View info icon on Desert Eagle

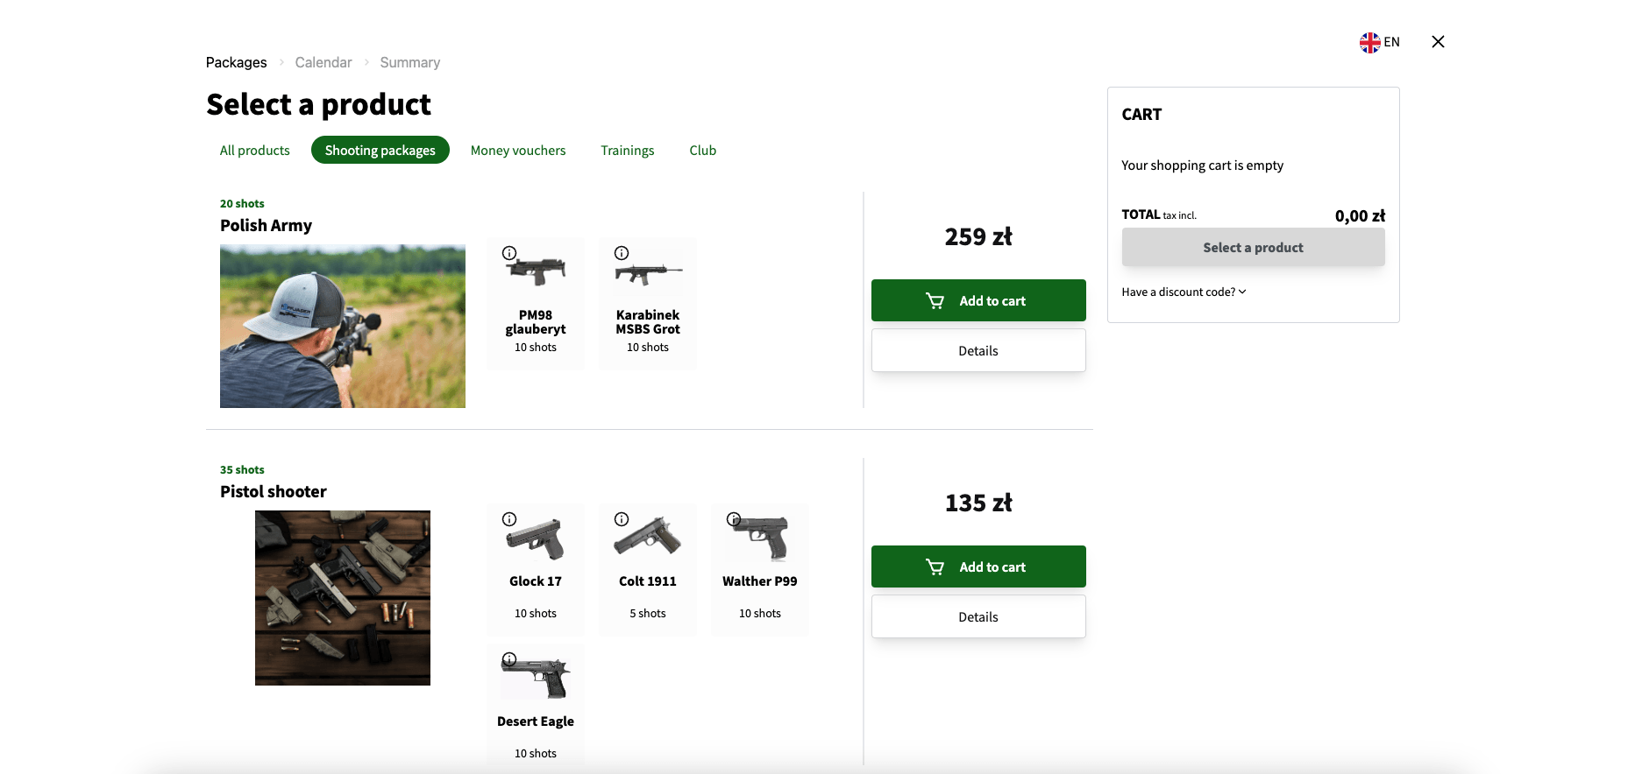click(x=509, y=659)
